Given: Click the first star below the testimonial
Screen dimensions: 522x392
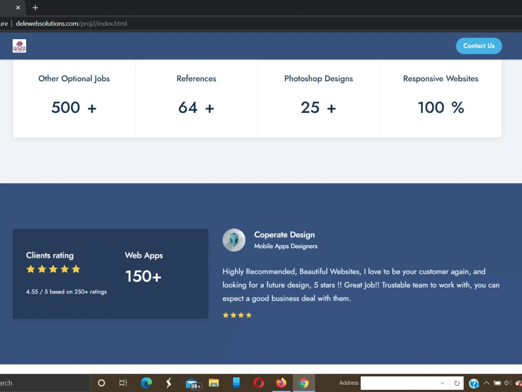Looking at the screenshot, I should (x=226, y=315).
